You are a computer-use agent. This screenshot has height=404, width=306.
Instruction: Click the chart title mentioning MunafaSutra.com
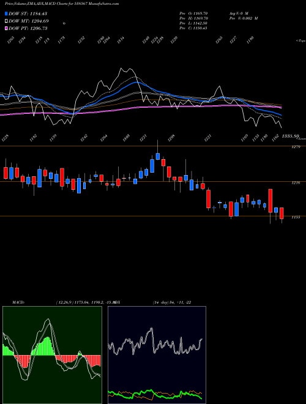point(62,4)
